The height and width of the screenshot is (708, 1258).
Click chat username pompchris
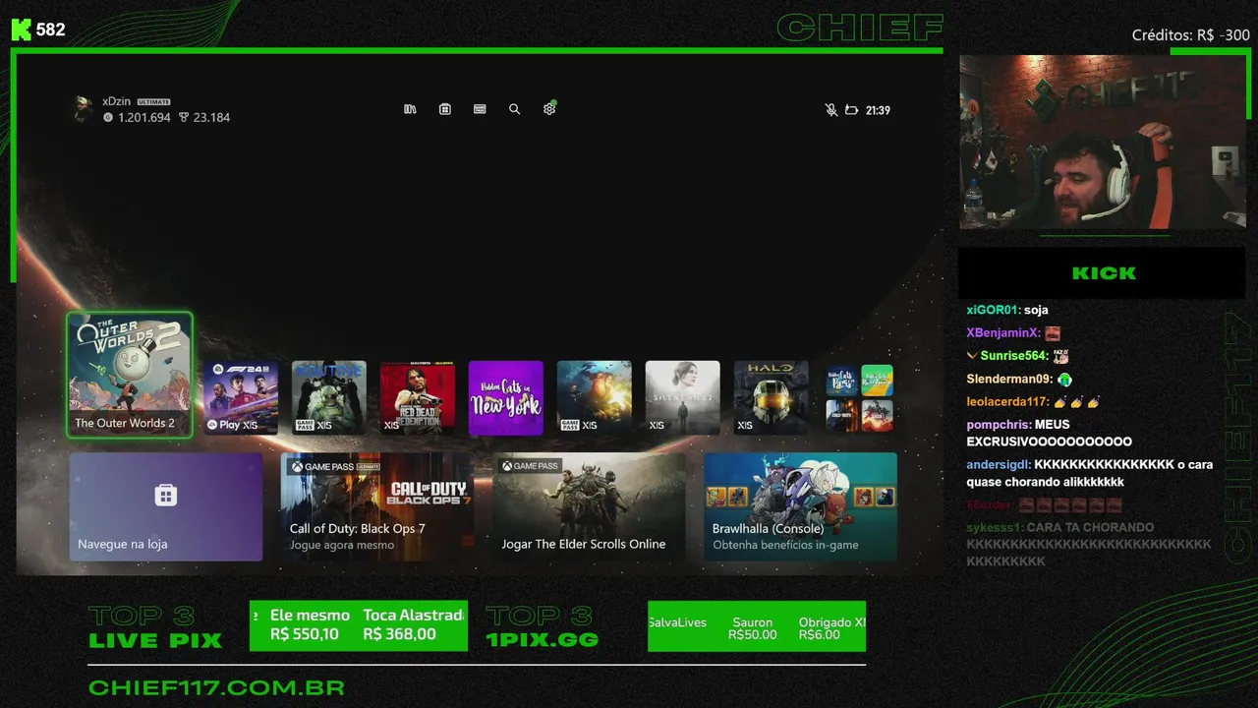pyautogui.click(x=998, y=425)
